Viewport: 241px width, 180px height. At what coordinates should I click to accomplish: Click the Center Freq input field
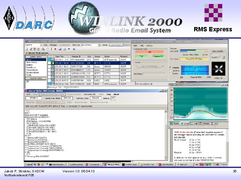[67, 98]
